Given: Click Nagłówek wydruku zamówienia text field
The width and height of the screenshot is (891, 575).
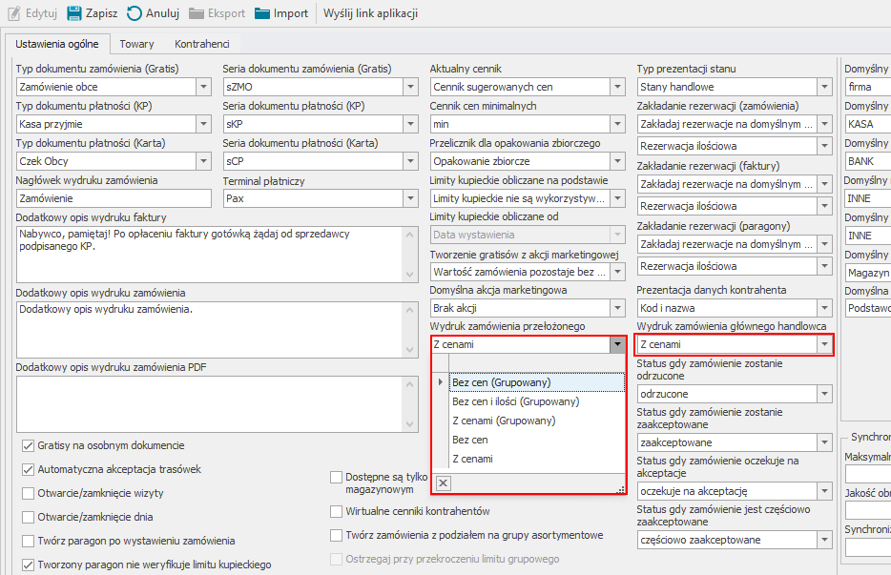Looking at the screenshot, I should click(114, 198).
